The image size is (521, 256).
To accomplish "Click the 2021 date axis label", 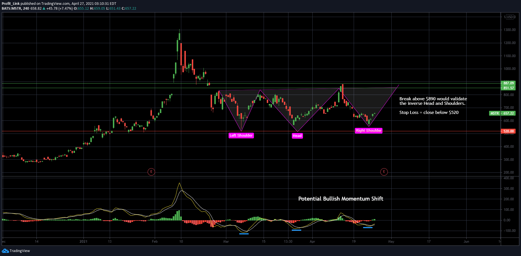I will [84, 242].
